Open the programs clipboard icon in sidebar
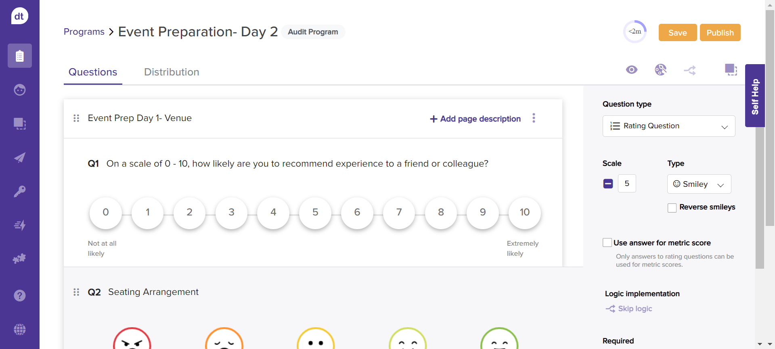The height and width of the screenshot is (349, 775). click(x=19, y=56)
